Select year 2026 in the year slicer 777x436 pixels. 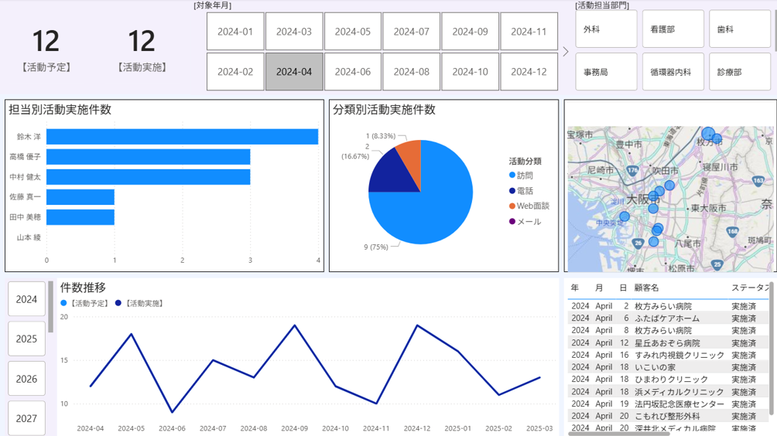click(26, 379)
